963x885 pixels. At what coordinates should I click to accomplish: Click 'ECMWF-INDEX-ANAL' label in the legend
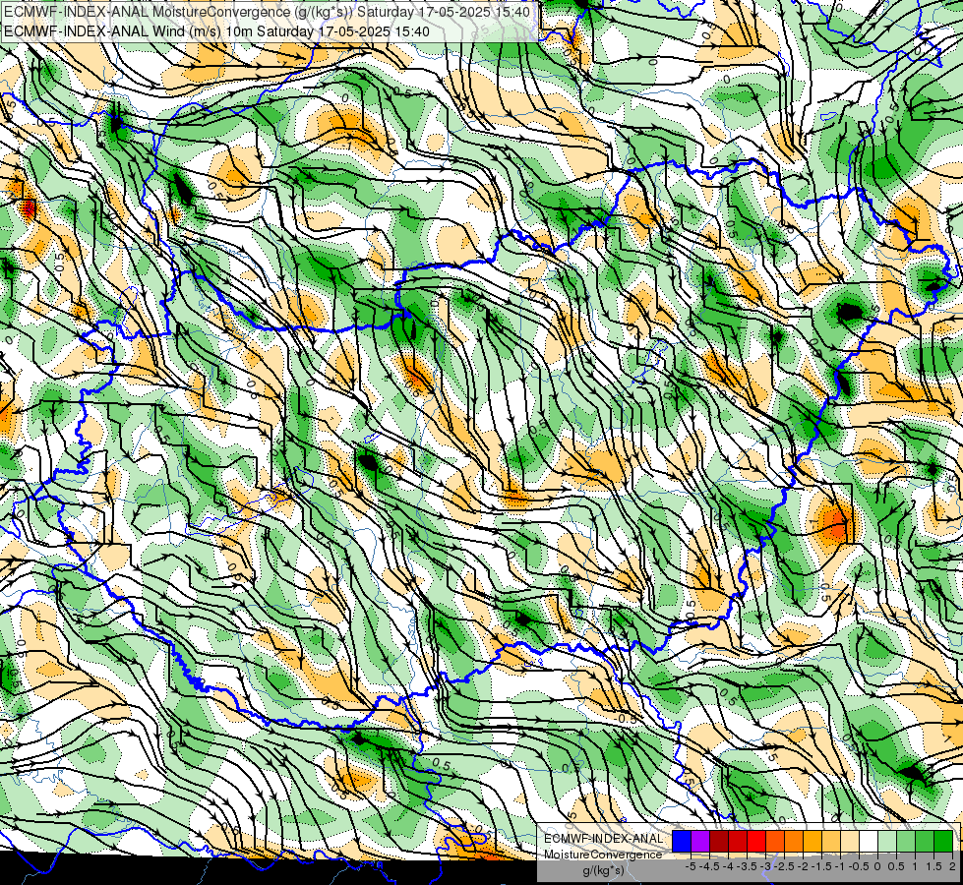[x=604, y=839]
